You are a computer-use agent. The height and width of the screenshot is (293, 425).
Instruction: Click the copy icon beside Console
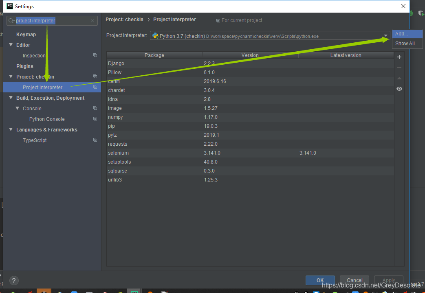click(x=95, y=108)
